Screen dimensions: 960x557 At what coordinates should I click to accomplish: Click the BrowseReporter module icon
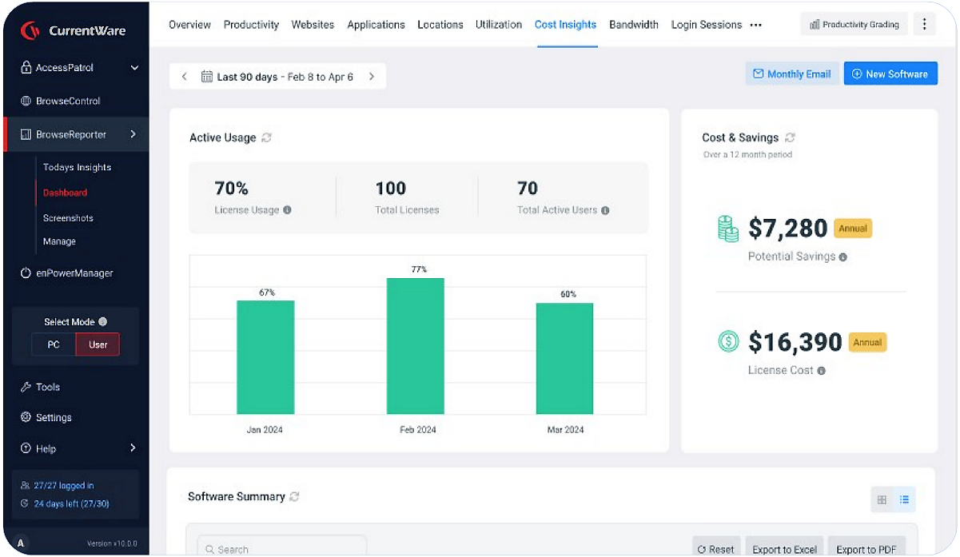[26, 135]
